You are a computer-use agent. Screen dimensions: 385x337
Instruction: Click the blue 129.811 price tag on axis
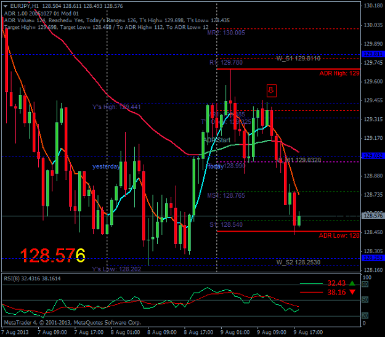pyautogui.click(x=373, y=54)
